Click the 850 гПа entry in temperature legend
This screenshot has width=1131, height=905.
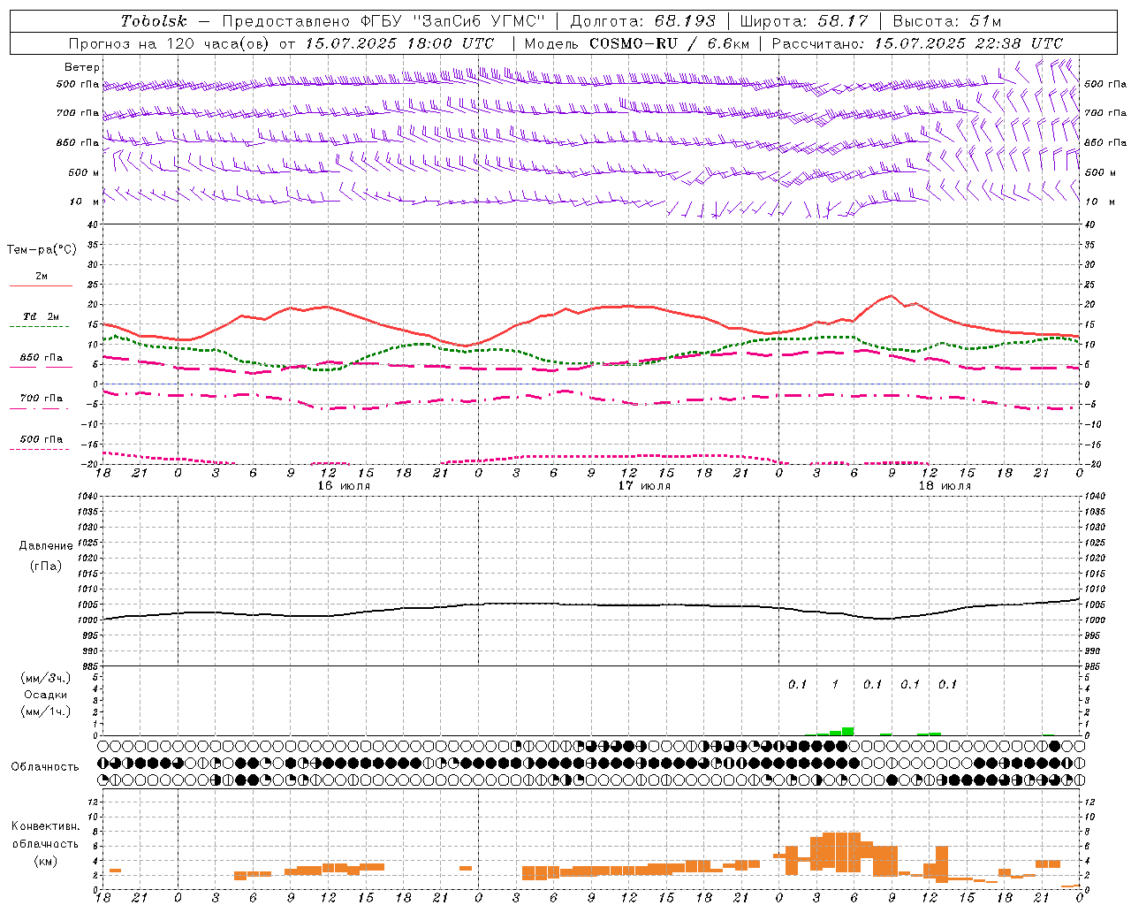[42, 357]
